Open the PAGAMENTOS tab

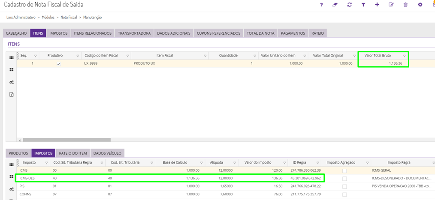tap(293, 33)
